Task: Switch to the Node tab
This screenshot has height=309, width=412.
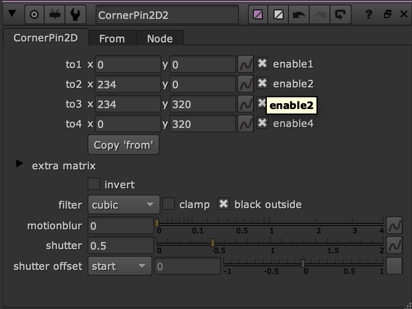Action: tap(160, 38)
